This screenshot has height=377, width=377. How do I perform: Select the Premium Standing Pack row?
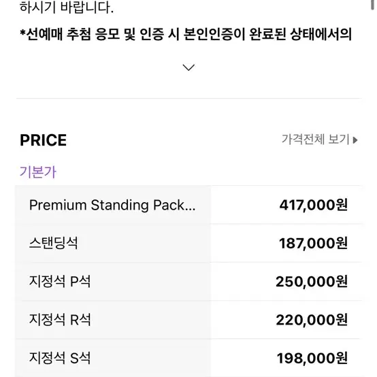click(188, 205)
